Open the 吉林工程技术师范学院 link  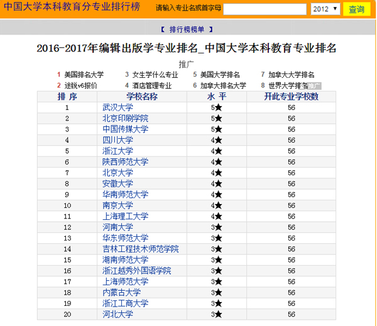pyautogui.click(x=140, y=249)
